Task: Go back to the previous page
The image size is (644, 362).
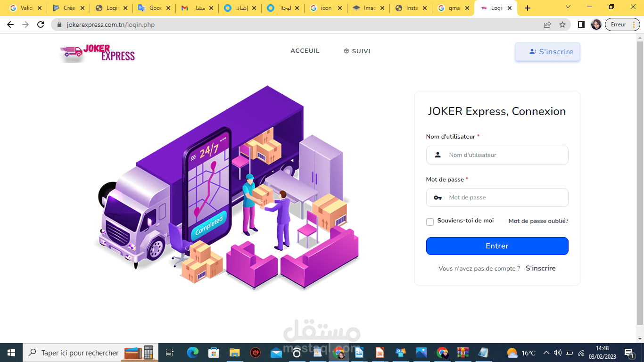Action: (x=10, y=25)
